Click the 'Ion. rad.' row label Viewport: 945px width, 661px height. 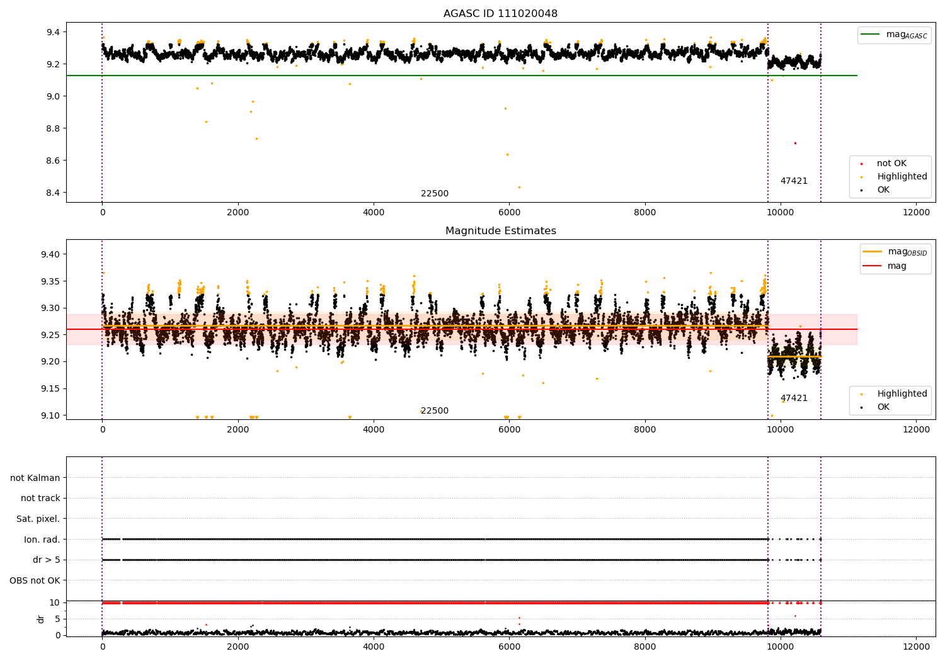click(x=42, y=540)
